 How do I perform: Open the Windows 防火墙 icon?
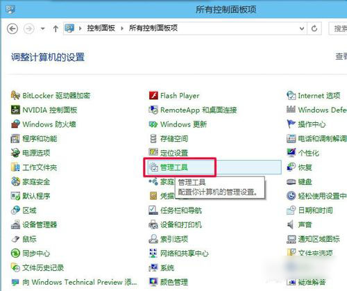point(15,124)
